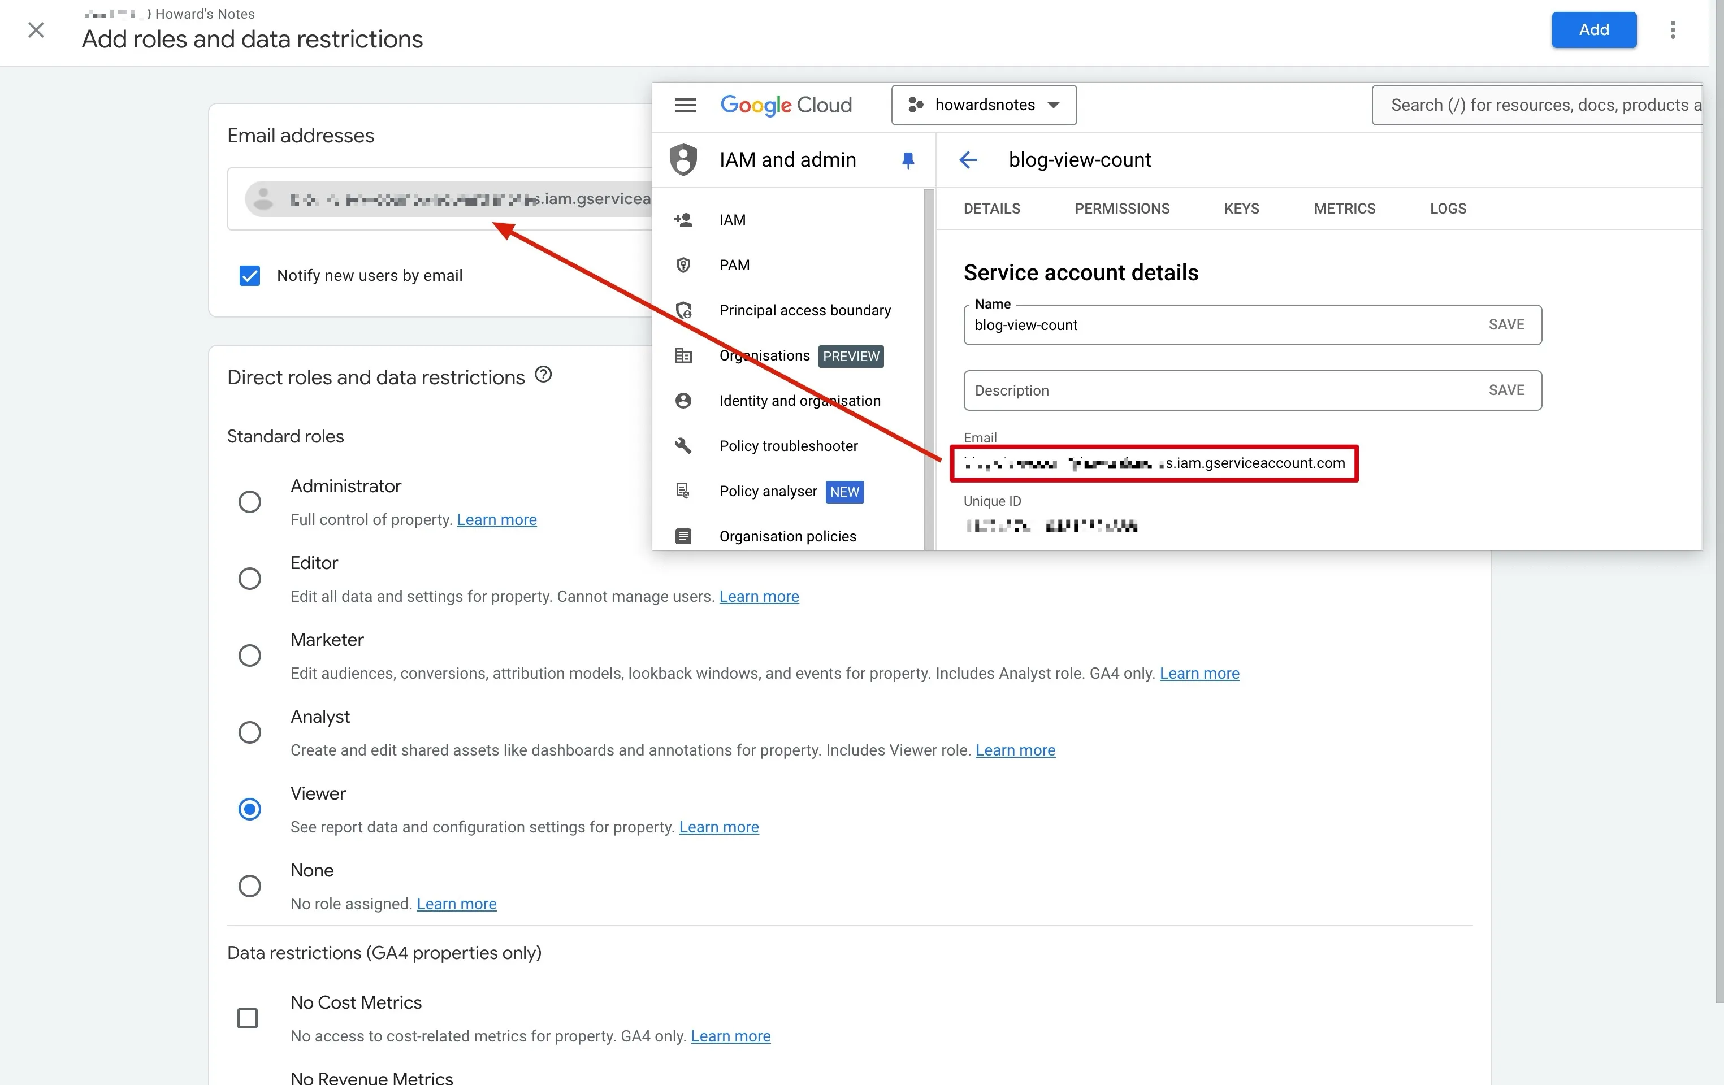Select the Administrator role radio button

tap(249, 502)
